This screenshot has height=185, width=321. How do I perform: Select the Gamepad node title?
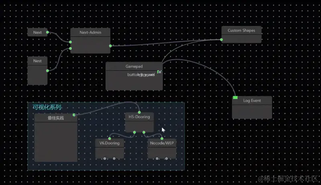[134, 66]
